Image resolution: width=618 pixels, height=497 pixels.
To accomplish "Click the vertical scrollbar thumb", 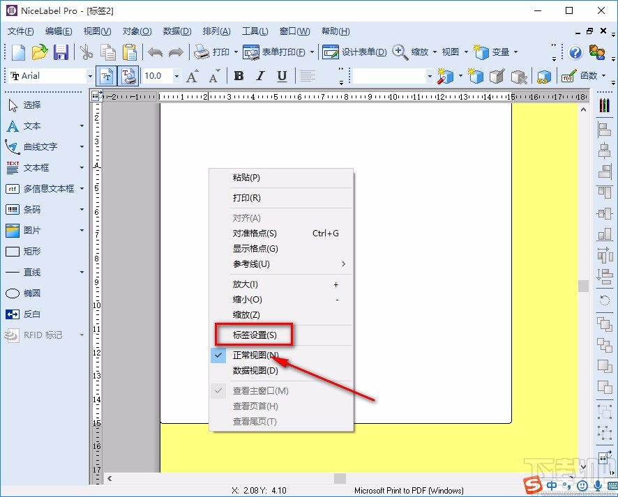I will (583, 286).
